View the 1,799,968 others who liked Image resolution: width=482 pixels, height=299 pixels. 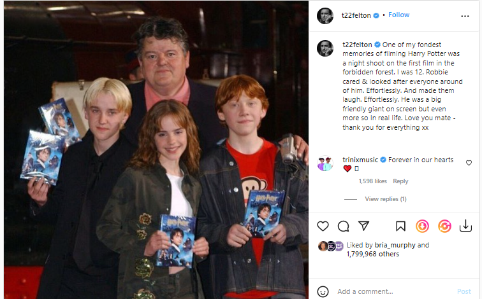click(372, 254)
